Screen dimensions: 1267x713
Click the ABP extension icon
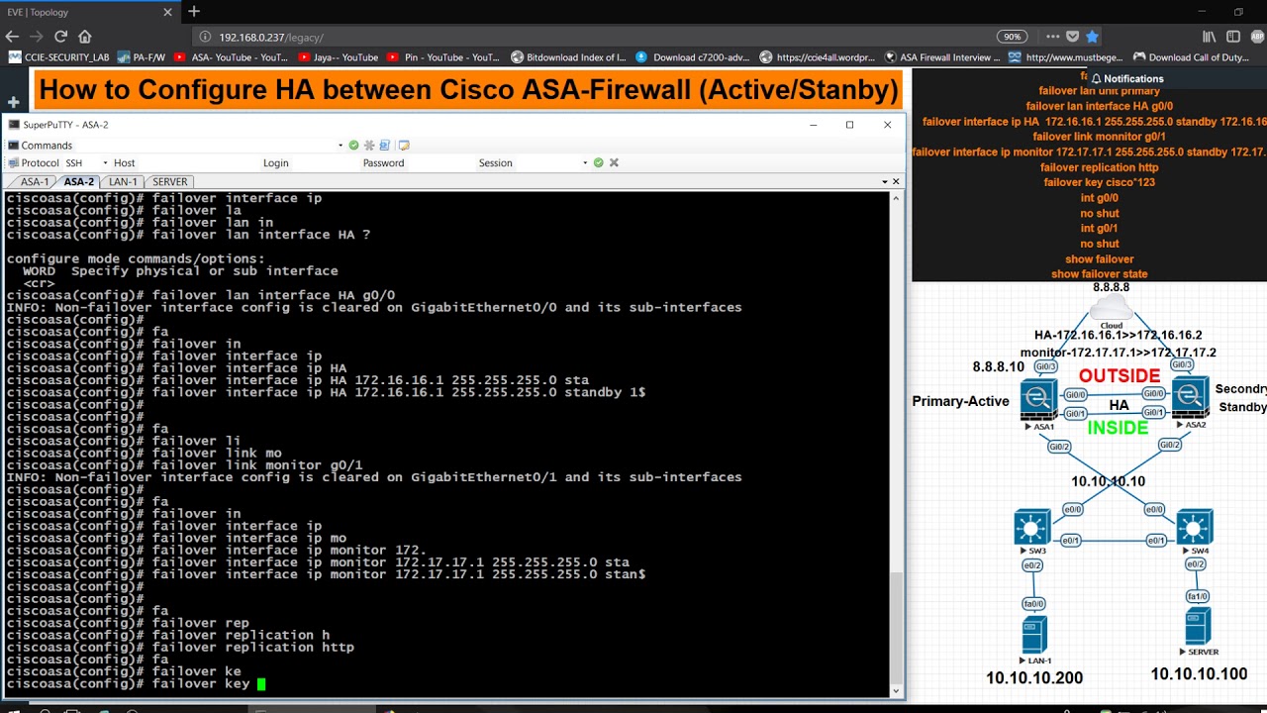coord(1258,37)
